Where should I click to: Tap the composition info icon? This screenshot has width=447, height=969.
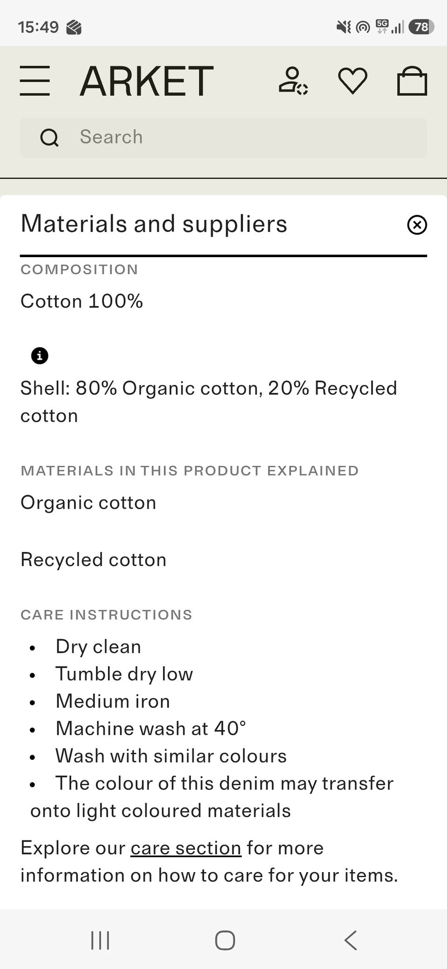point(40,356)
